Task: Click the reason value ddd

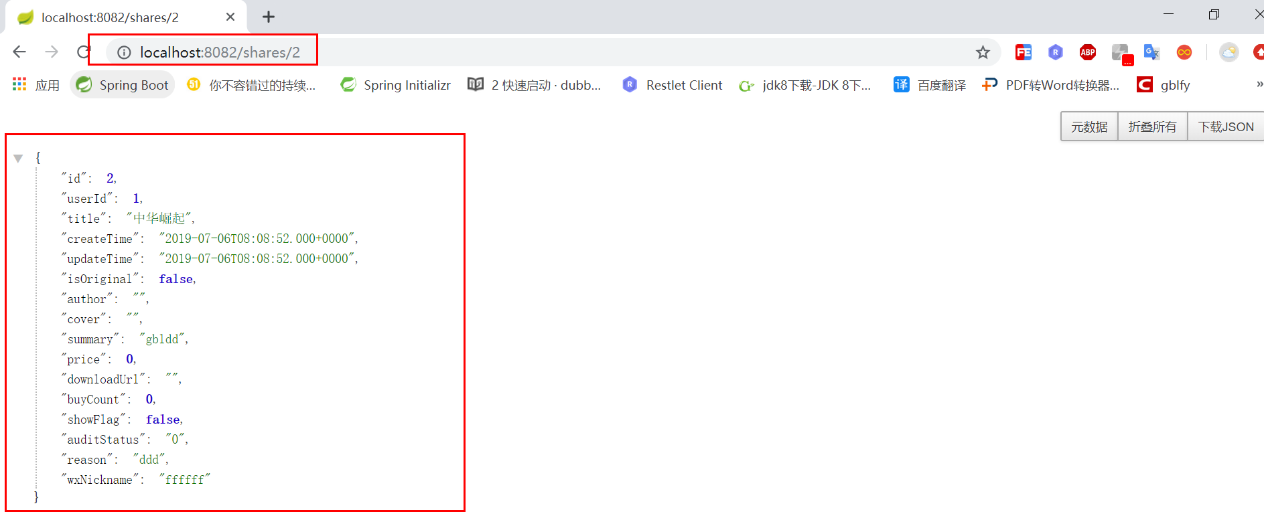Action: pos(149,459)
